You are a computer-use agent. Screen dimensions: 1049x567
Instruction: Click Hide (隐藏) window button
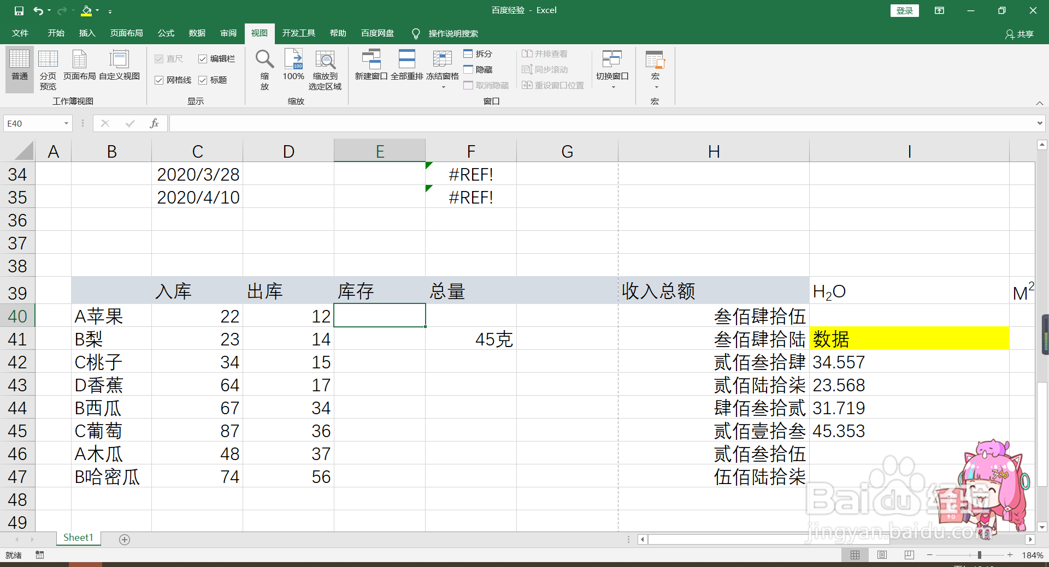(x=478, y=69)
